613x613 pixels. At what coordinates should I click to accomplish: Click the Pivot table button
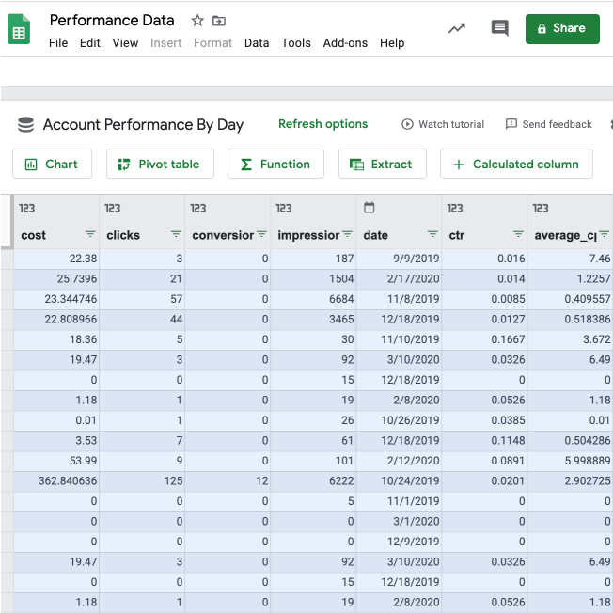coord(160,164)
